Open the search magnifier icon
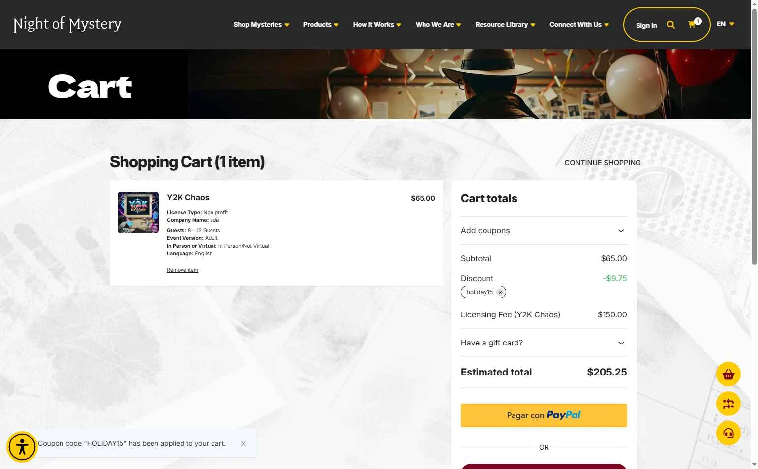This screenshot has width=758, height=469. point(671,25)
